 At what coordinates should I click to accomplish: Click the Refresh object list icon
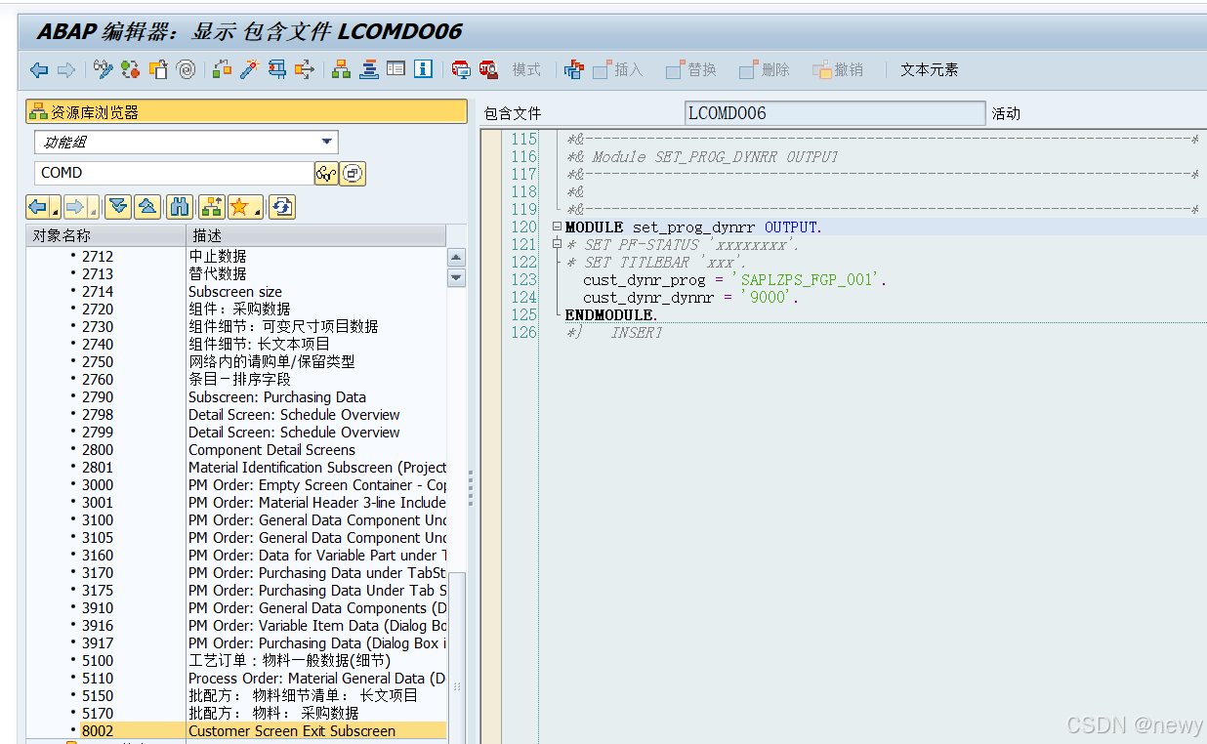coord(282,206)
